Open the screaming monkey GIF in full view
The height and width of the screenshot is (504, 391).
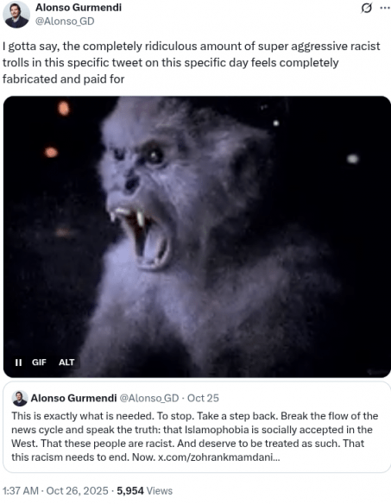pyautogui.click(x=197, y=236)
